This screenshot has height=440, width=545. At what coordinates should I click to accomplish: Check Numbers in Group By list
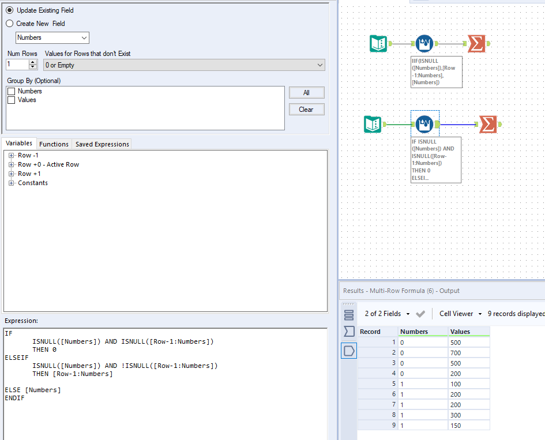(12, 92)
